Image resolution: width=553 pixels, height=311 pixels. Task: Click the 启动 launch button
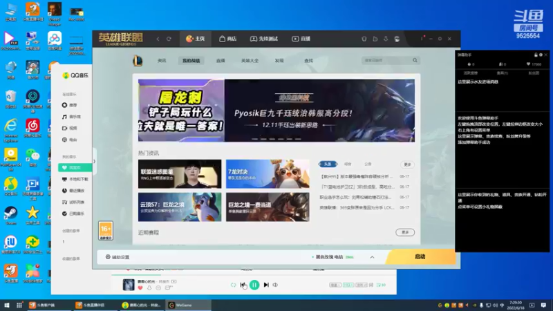tap(420, 256)
